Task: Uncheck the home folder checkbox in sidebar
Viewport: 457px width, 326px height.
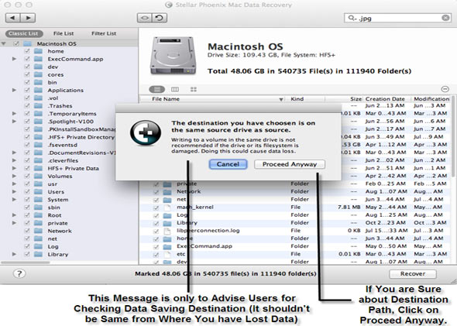Action: coord(27,51)
